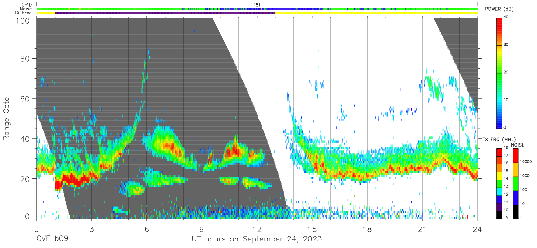Click the UT hour 6 tick label
The height and width of the screenshot is (248, 537).
coord(146,229)
